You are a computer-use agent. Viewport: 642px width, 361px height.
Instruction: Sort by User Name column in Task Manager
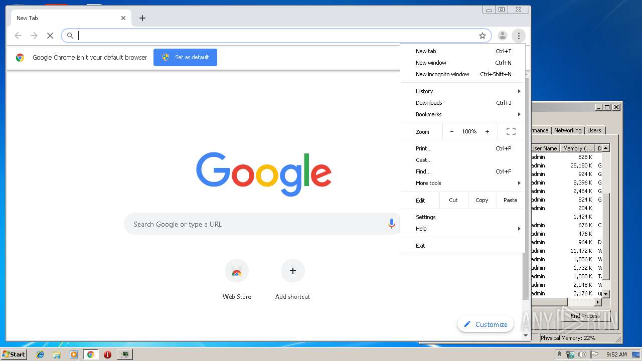coord(545,148)
